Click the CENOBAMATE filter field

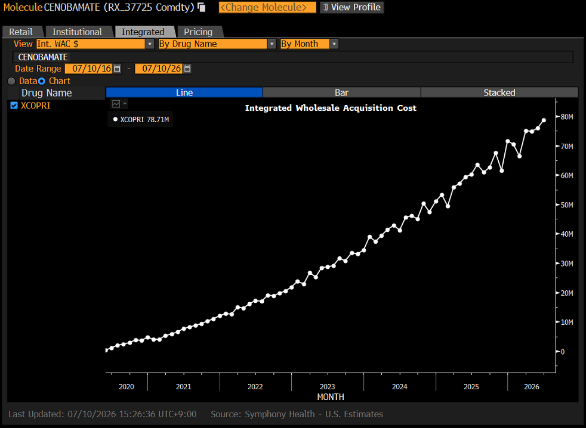click(x=293, y=57)
